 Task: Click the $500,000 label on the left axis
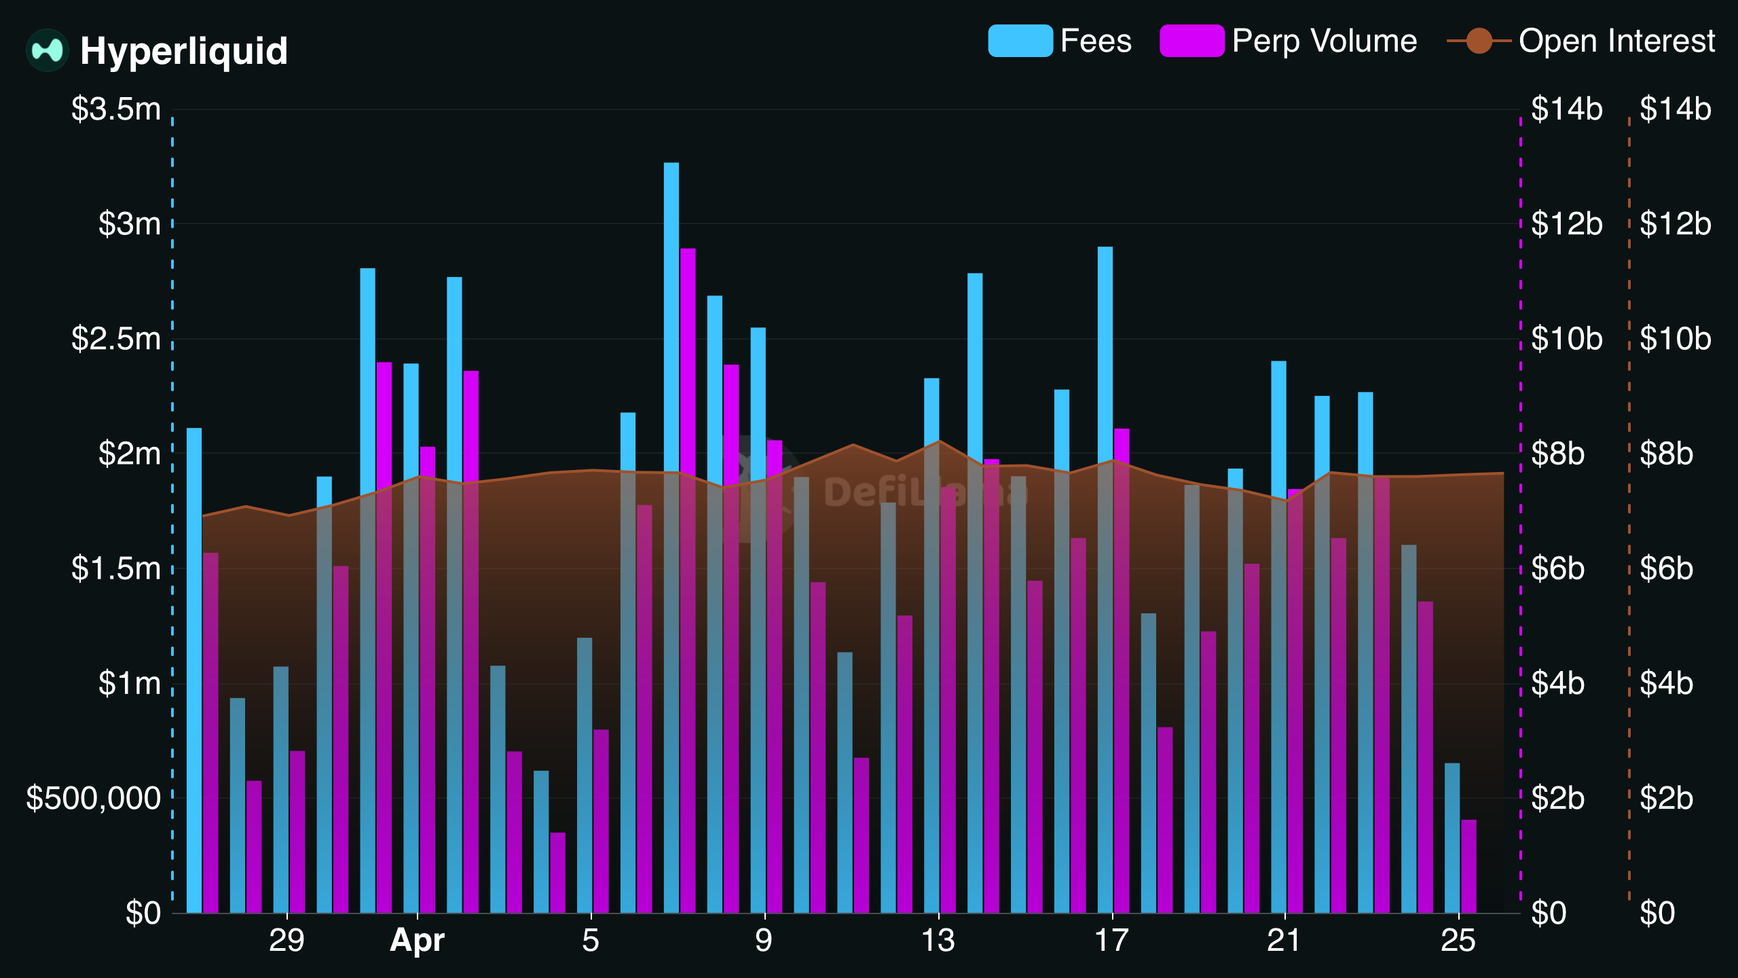tap(93, 798)
